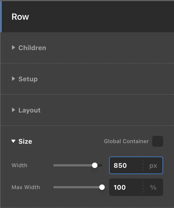The image size is (174, 208).
Task: Click the middle of the Max Width track
Action: pyautogui.click(x=78, y=187)
